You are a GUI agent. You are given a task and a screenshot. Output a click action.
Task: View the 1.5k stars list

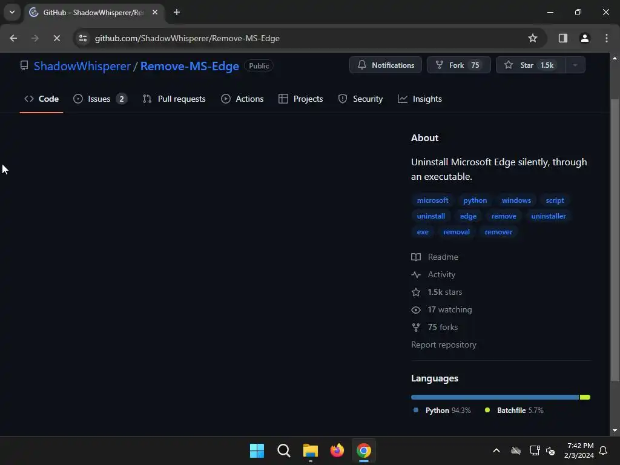coord(437,292)
